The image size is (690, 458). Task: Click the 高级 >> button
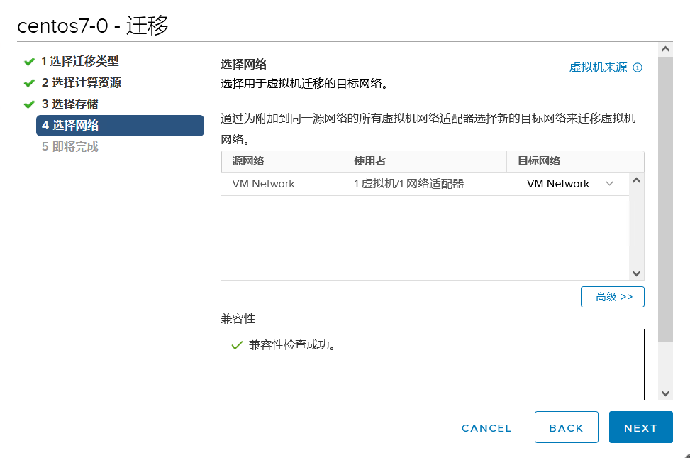(613, 297)
